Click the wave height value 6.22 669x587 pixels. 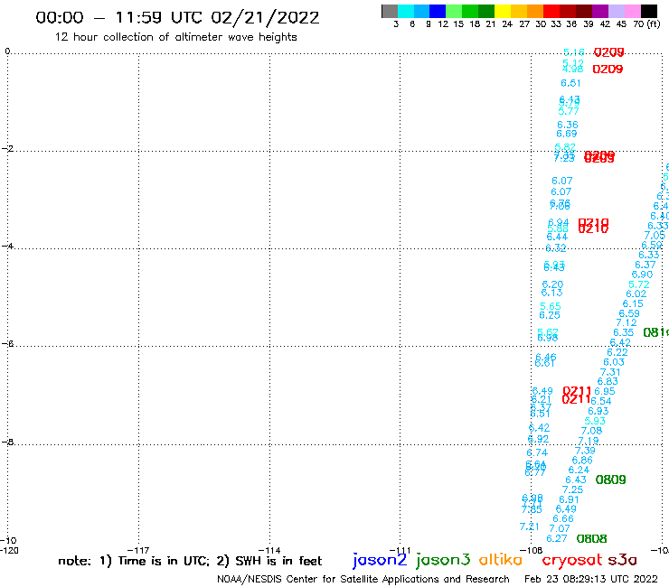click(617, 352)
